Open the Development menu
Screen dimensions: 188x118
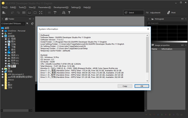[61, 7]
